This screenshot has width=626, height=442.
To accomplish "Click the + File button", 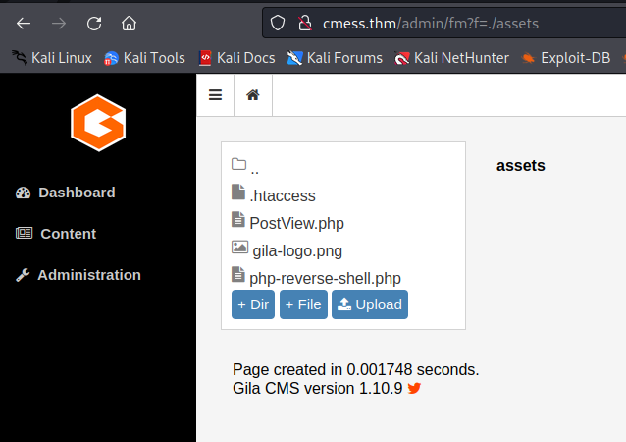I will coord(303,304).
